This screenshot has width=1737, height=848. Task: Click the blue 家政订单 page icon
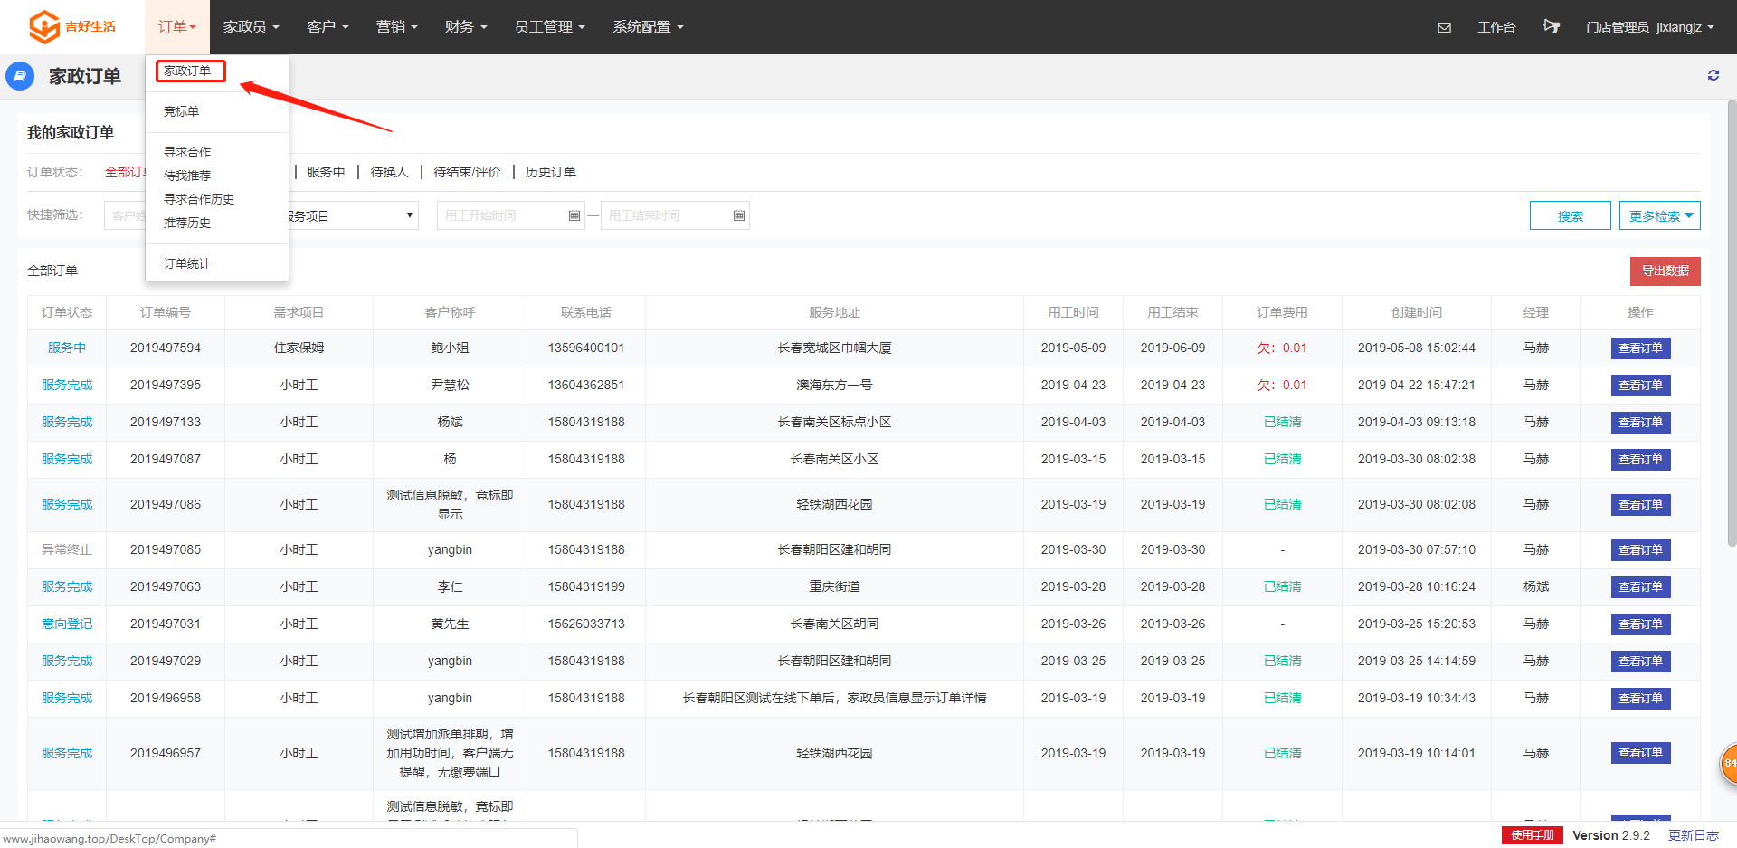[x=20, y=76]
